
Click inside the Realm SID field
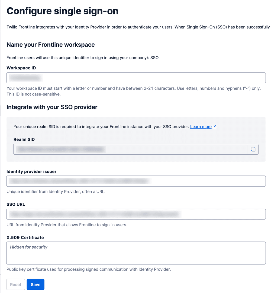coord(108,149)
